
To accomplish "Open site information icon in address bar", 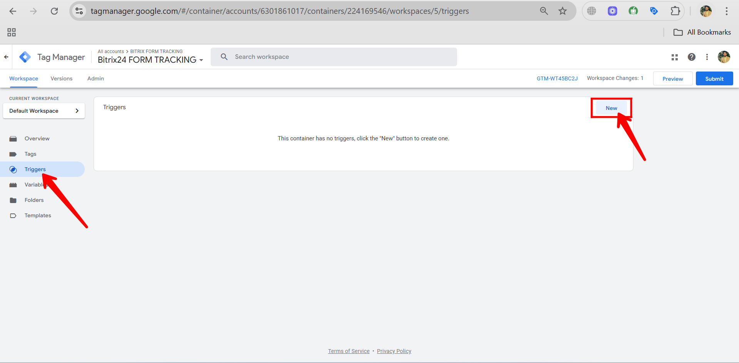I will click(79, 11).
